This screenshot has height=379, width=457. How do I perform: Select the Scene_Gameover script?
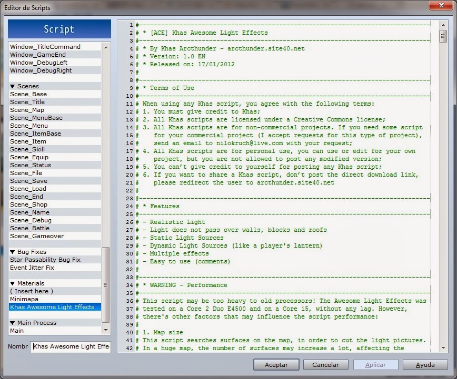click(x=39, y=236)
